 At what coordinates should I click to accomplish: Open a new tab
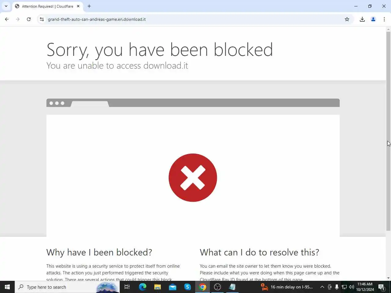click(x=89, y=6)
